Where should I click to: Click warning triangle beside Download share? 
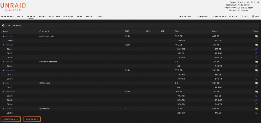[4, 70]
